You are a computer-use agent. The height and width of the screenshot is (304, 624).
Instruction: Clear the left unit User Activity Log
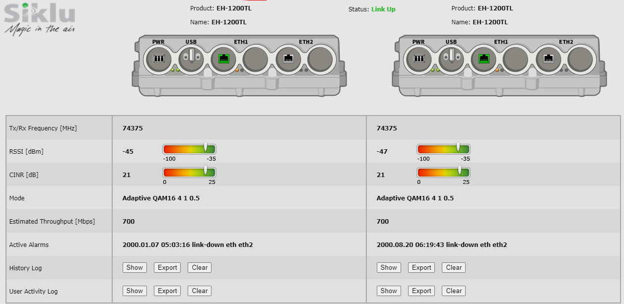click(200, 291)
